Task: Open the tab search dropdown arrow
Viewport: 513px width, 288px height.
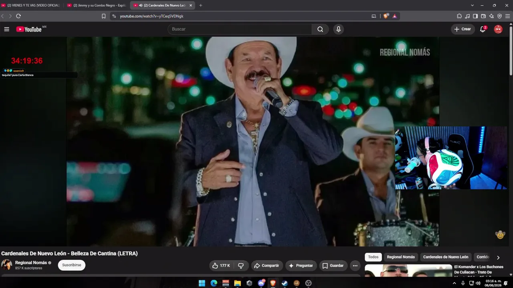Action: 472,5
